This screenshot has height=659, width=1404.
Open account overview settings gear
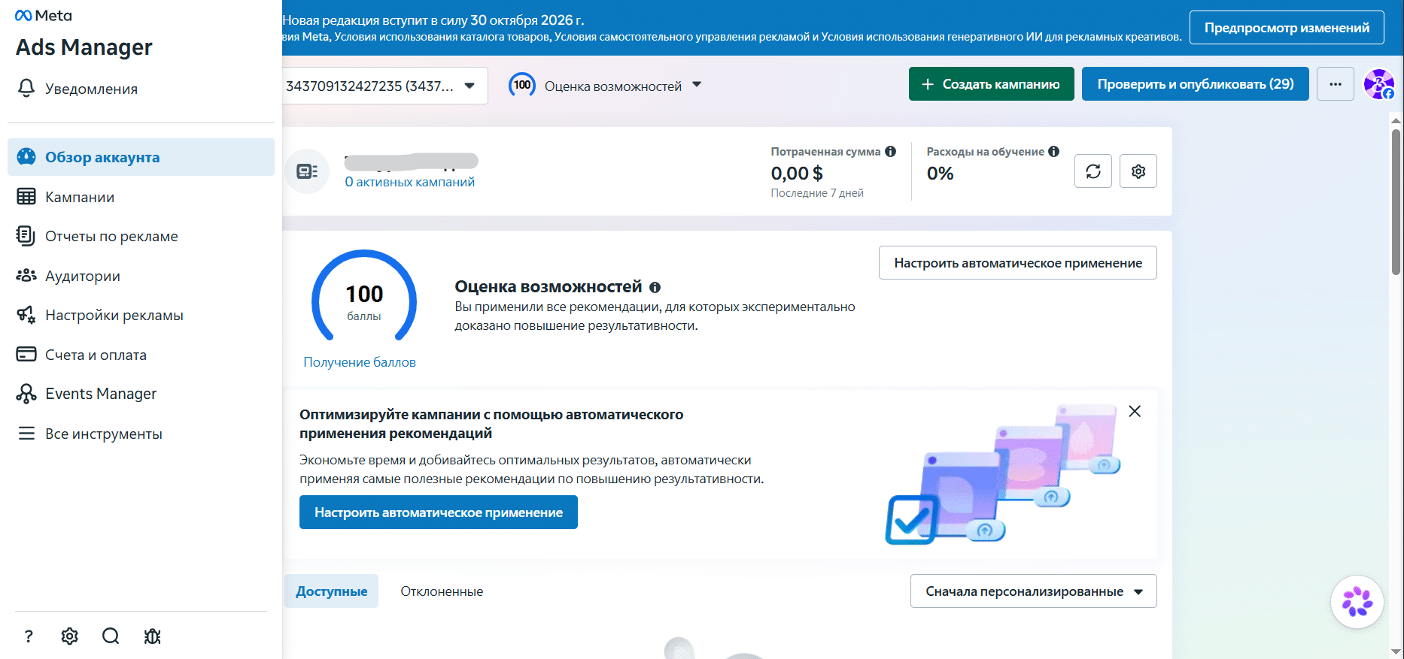1138,171
